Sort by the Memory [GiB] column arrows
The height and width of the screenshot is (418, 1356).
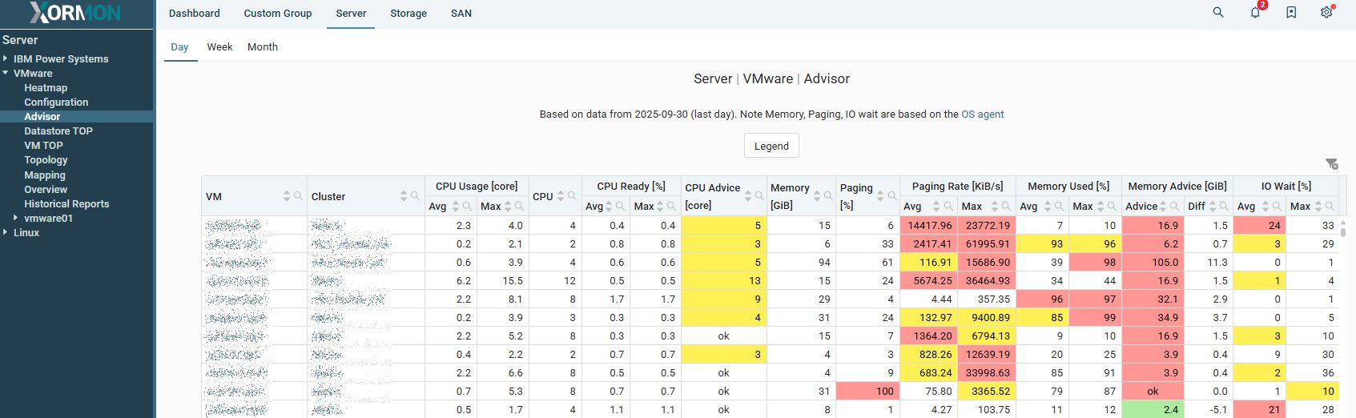tap(817, 196)
